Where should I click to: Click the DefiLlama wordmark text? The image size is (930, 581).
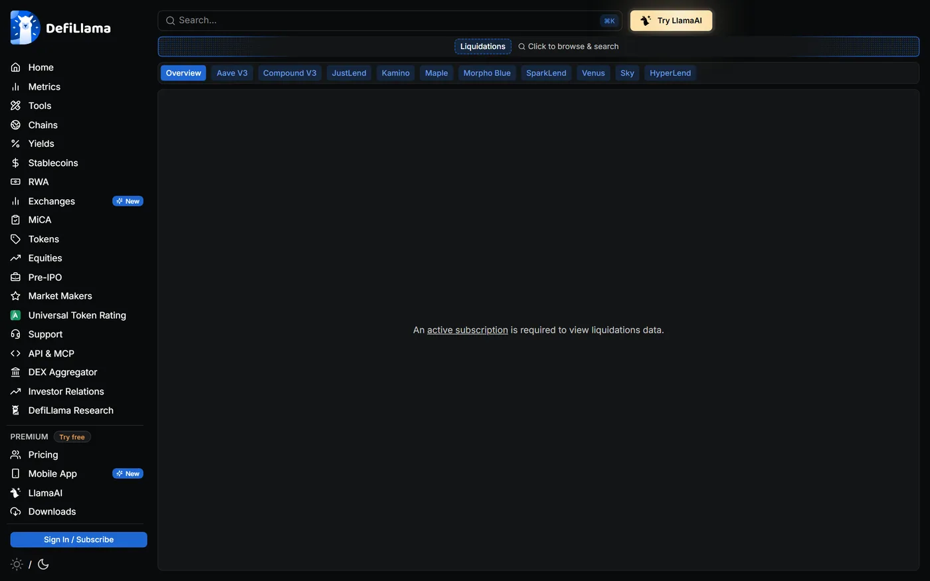pos(78,28)
